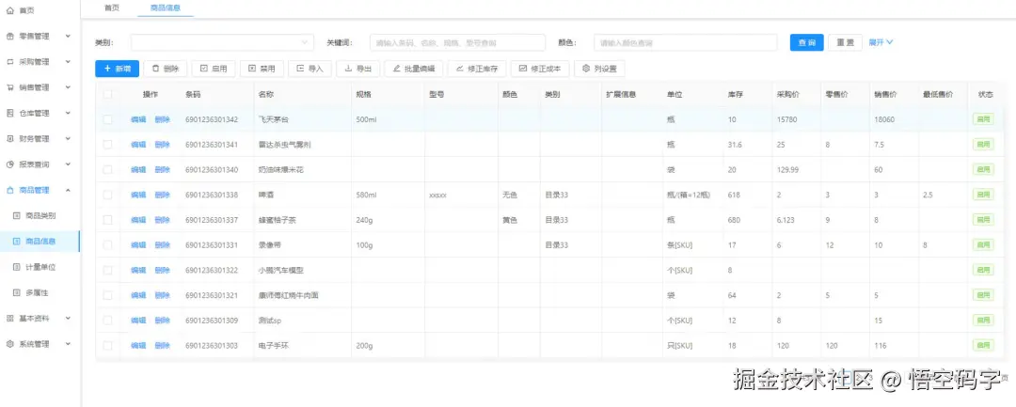The image size is (1016, 407).
Task: Check the row checkbox for 啤酒
Action: 107,195
